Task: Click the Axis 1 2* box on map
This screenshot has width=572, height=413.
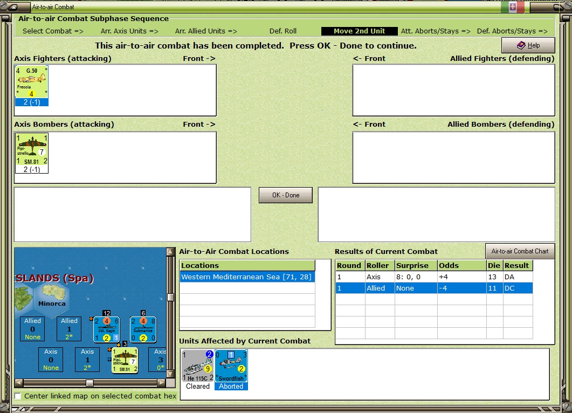Action: [87, 360]
